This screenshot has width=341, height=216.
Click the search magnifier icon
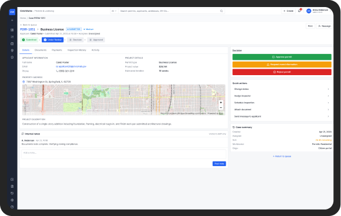(x=222, y=11)
